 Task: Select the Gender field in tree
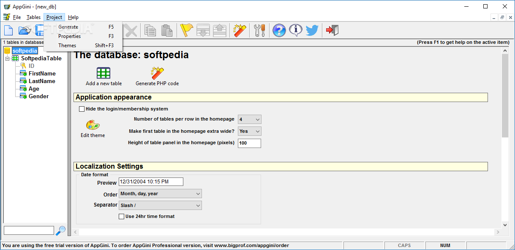tap(38, 96)
